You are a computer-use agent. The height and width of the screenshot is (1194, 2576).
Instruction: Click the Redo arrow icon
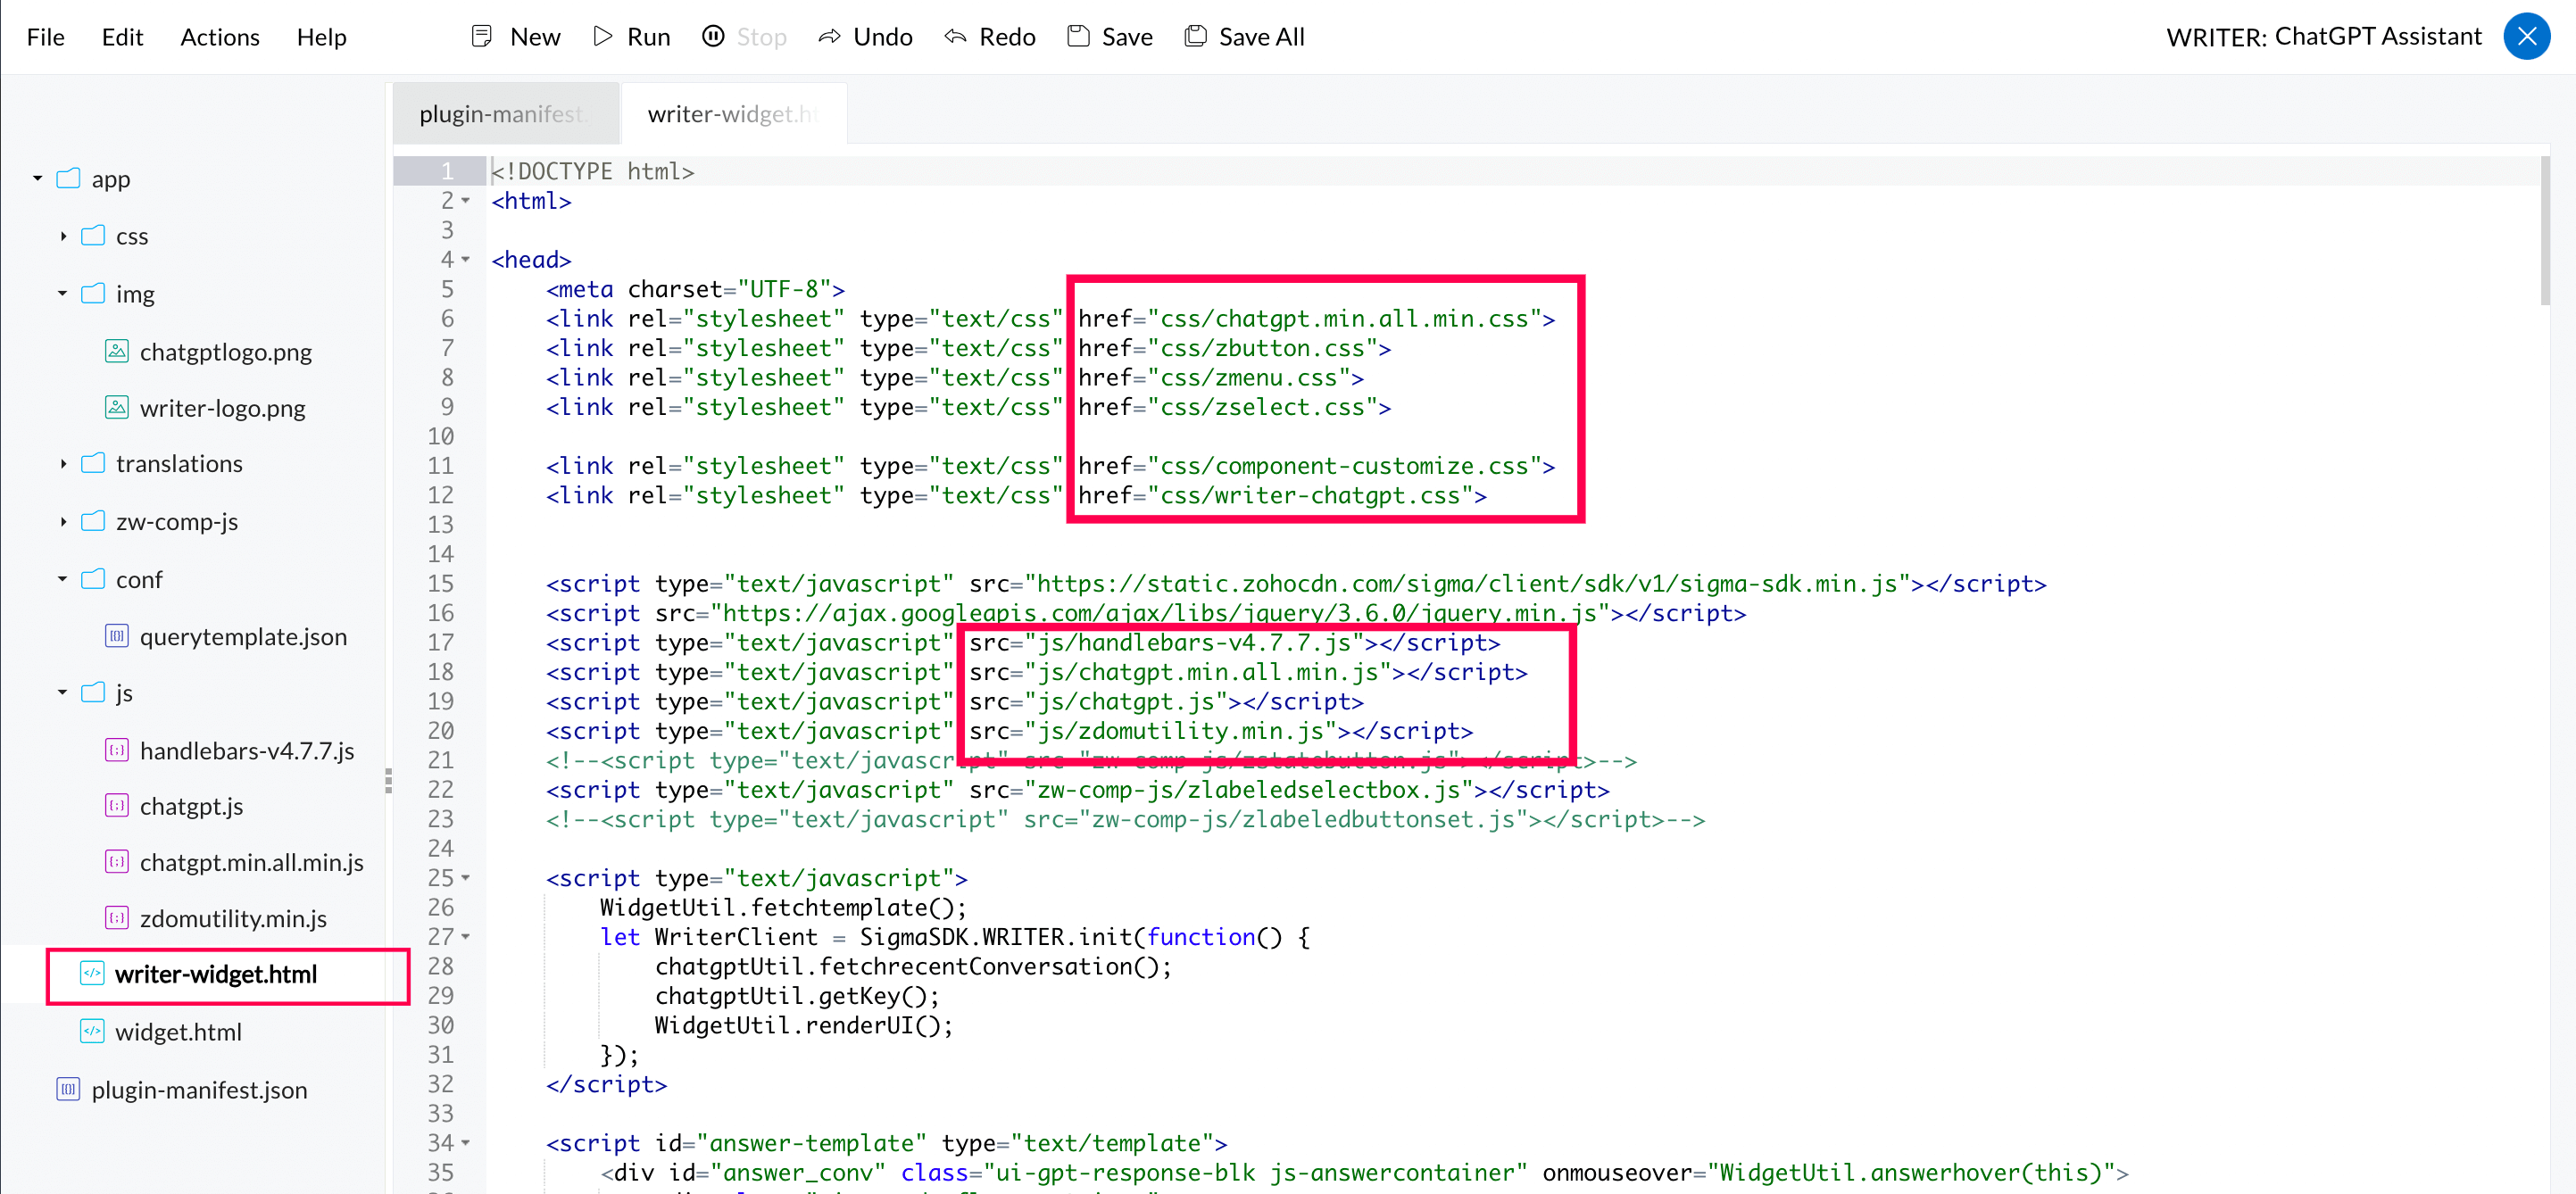(x=955, y=37)
